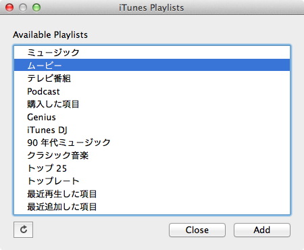Pick the トップ 25 playlist

pyautogui.click(x=152, y=168)
